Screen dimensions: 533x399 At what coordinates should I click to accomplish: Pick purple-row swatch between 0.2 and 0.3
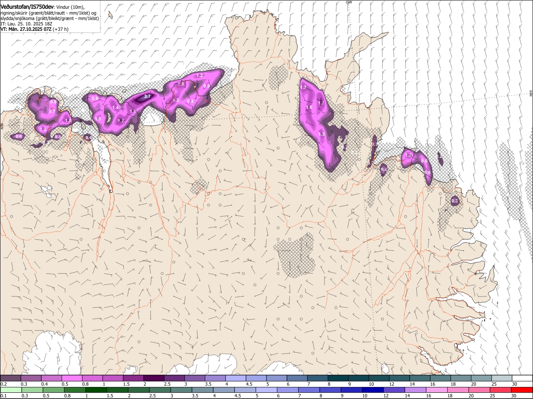tap(10, 378)
